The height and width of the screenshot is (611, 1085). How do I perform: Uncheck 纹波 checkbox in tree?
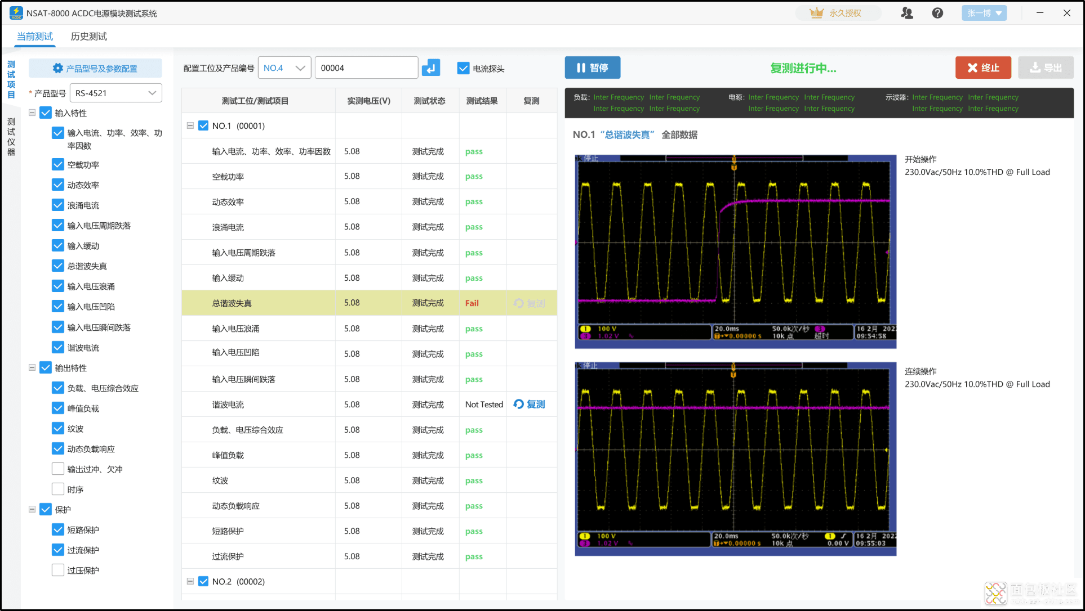click(58, 429)
